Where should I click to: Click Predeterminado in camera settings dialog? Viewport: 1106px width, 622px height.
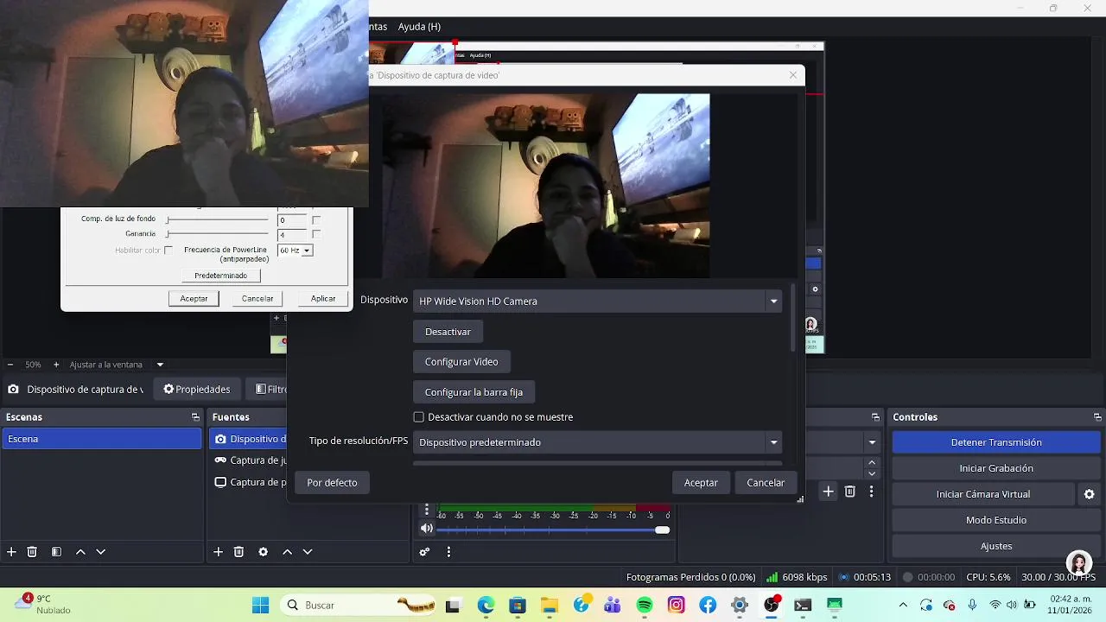[x=220, y=276]
